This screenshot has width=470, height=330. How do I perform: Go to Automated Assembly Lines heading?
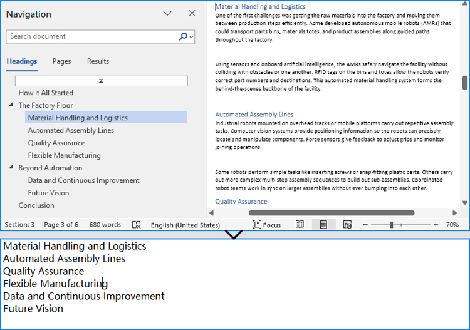pyautogui.click(x=71, y=130)
